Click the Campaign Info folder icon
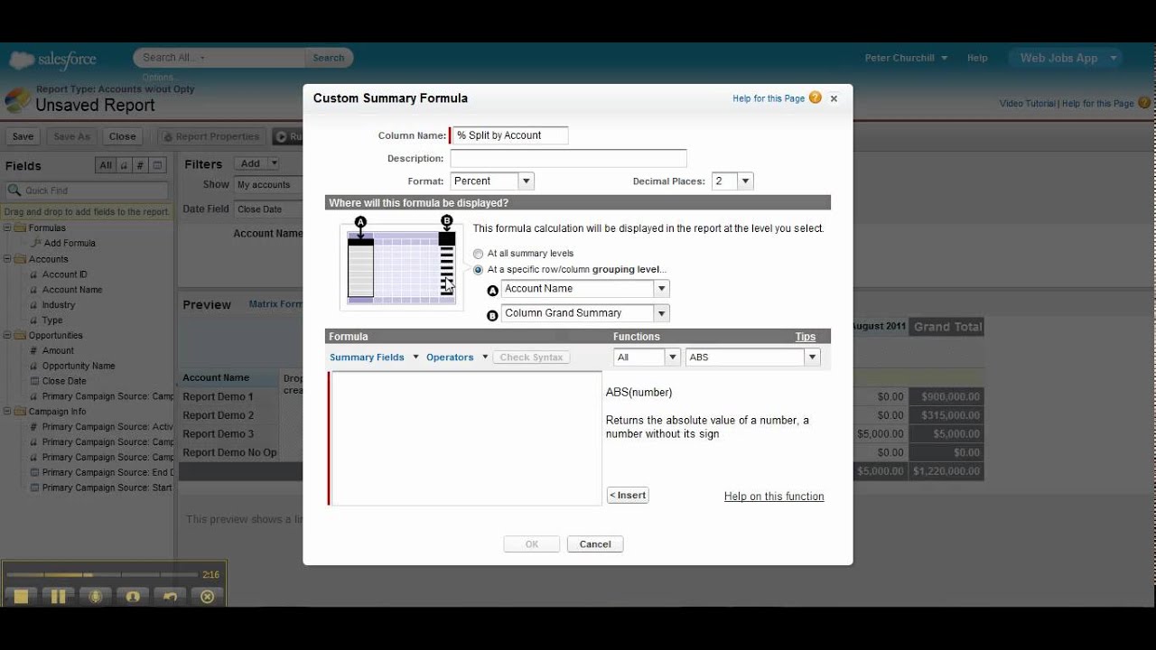The width and height of the screenshot is (1156, 650). [21, 411]
